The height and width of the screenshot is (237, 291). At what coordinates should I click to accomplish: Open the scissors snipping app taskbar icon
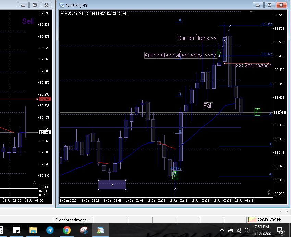pos(84,230)
